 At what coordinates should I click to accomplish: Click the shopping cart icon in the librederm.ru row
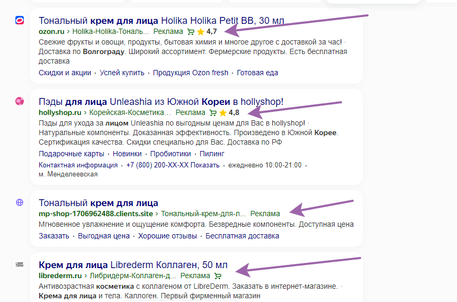coord(218,276)
